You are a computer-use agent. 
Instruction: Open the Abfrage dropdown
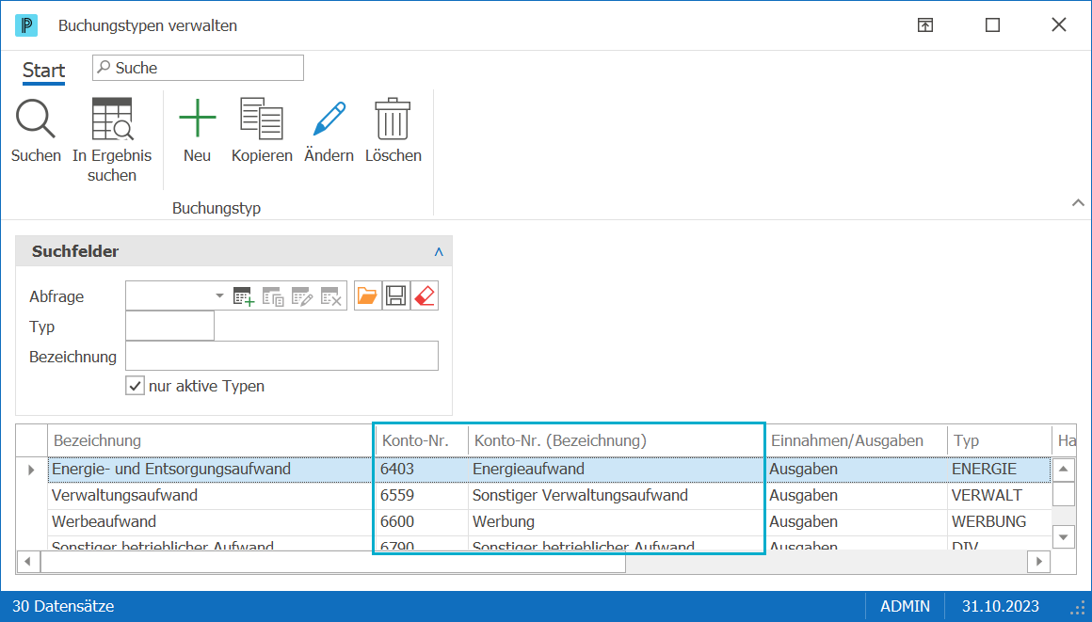click(219, 296)
